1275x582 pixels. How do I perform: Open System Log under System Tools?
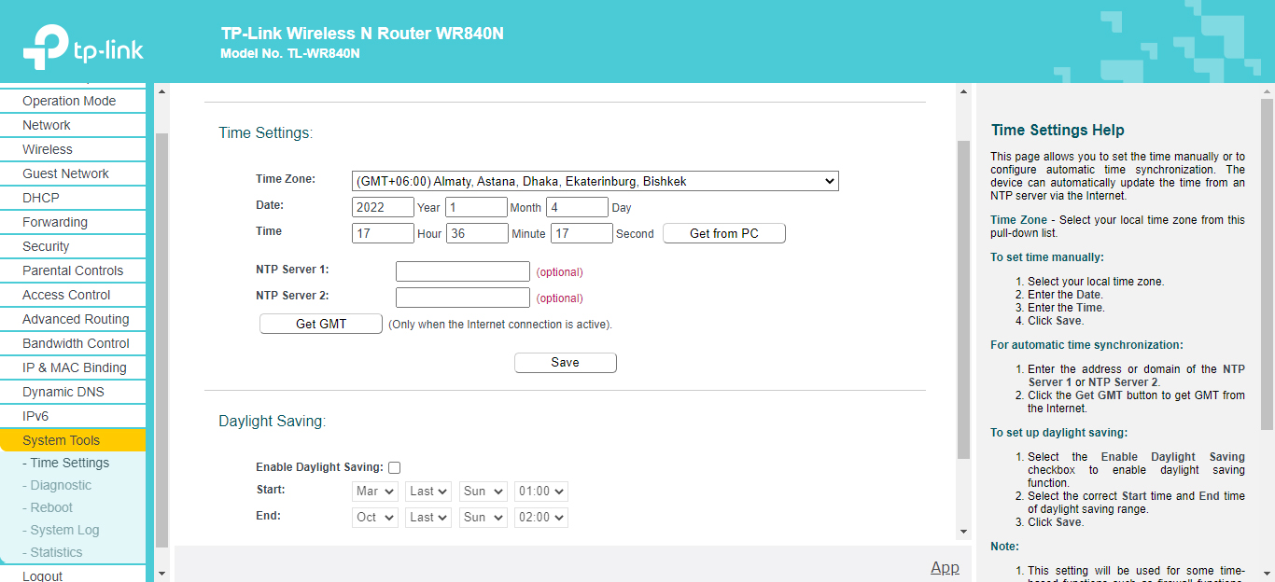point(64,530)
